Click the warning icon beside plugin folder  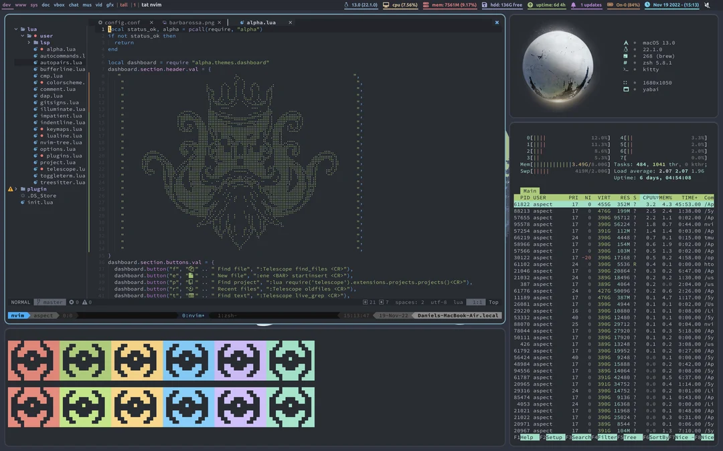click(x=10, y=189)
